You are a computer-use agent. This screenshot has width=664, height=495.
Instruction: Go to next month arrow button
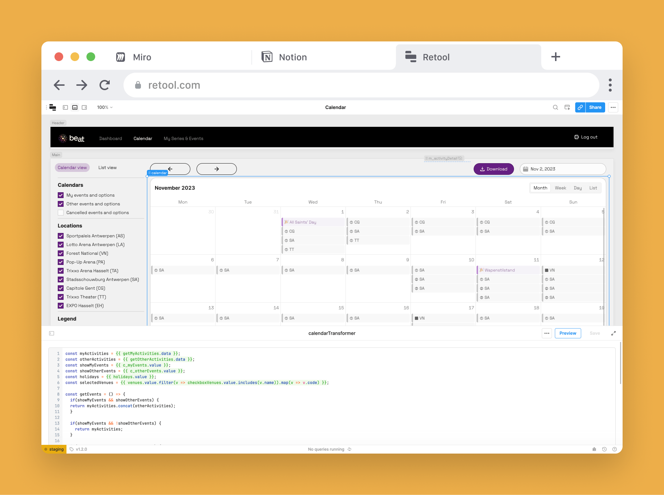(x=216, y=169)
